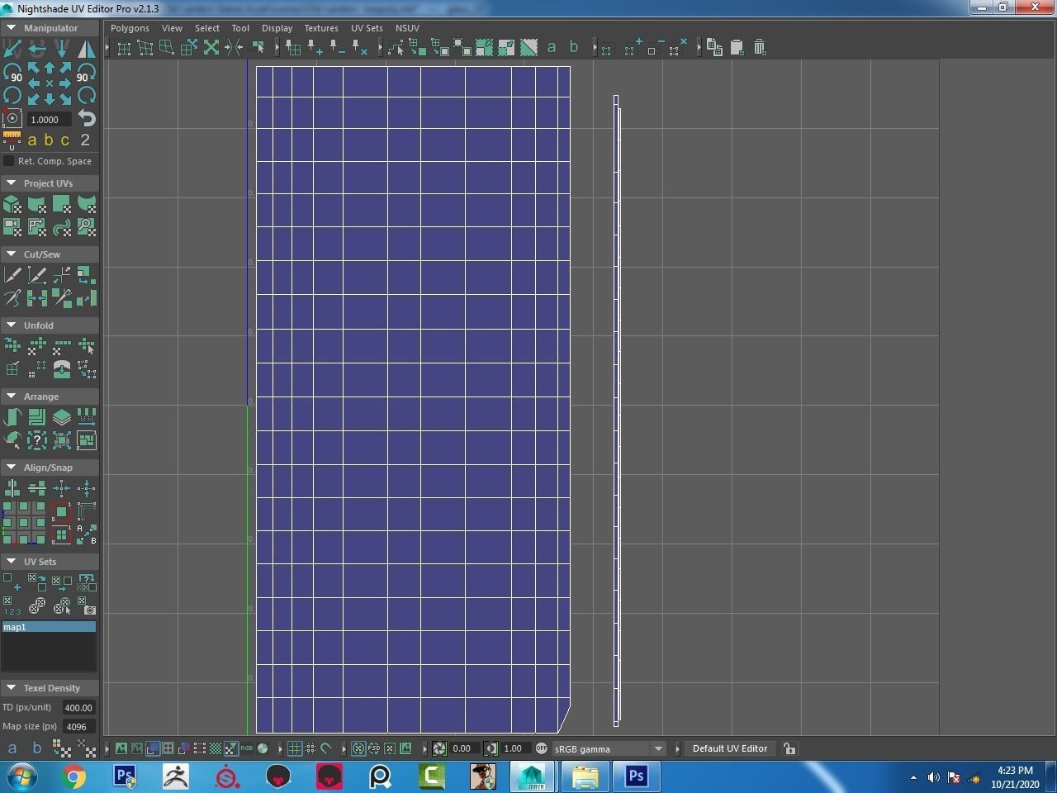Click the pivot target icon next to 1.0000 field

(x=12, y=118)
